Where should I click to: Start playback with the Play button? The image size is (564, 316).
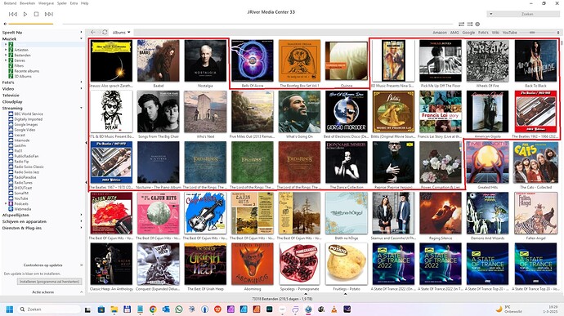click(x=25, y=14)
